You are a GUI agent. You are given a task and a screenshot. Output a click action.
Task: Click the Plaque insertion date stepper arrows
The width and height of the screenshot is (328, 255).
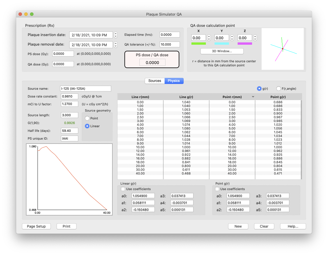[115, 35]
